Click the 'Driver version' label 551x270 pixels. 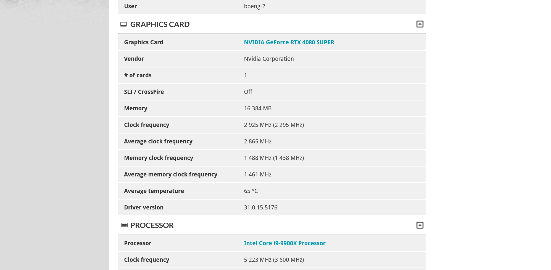click(x=144, y=208)
